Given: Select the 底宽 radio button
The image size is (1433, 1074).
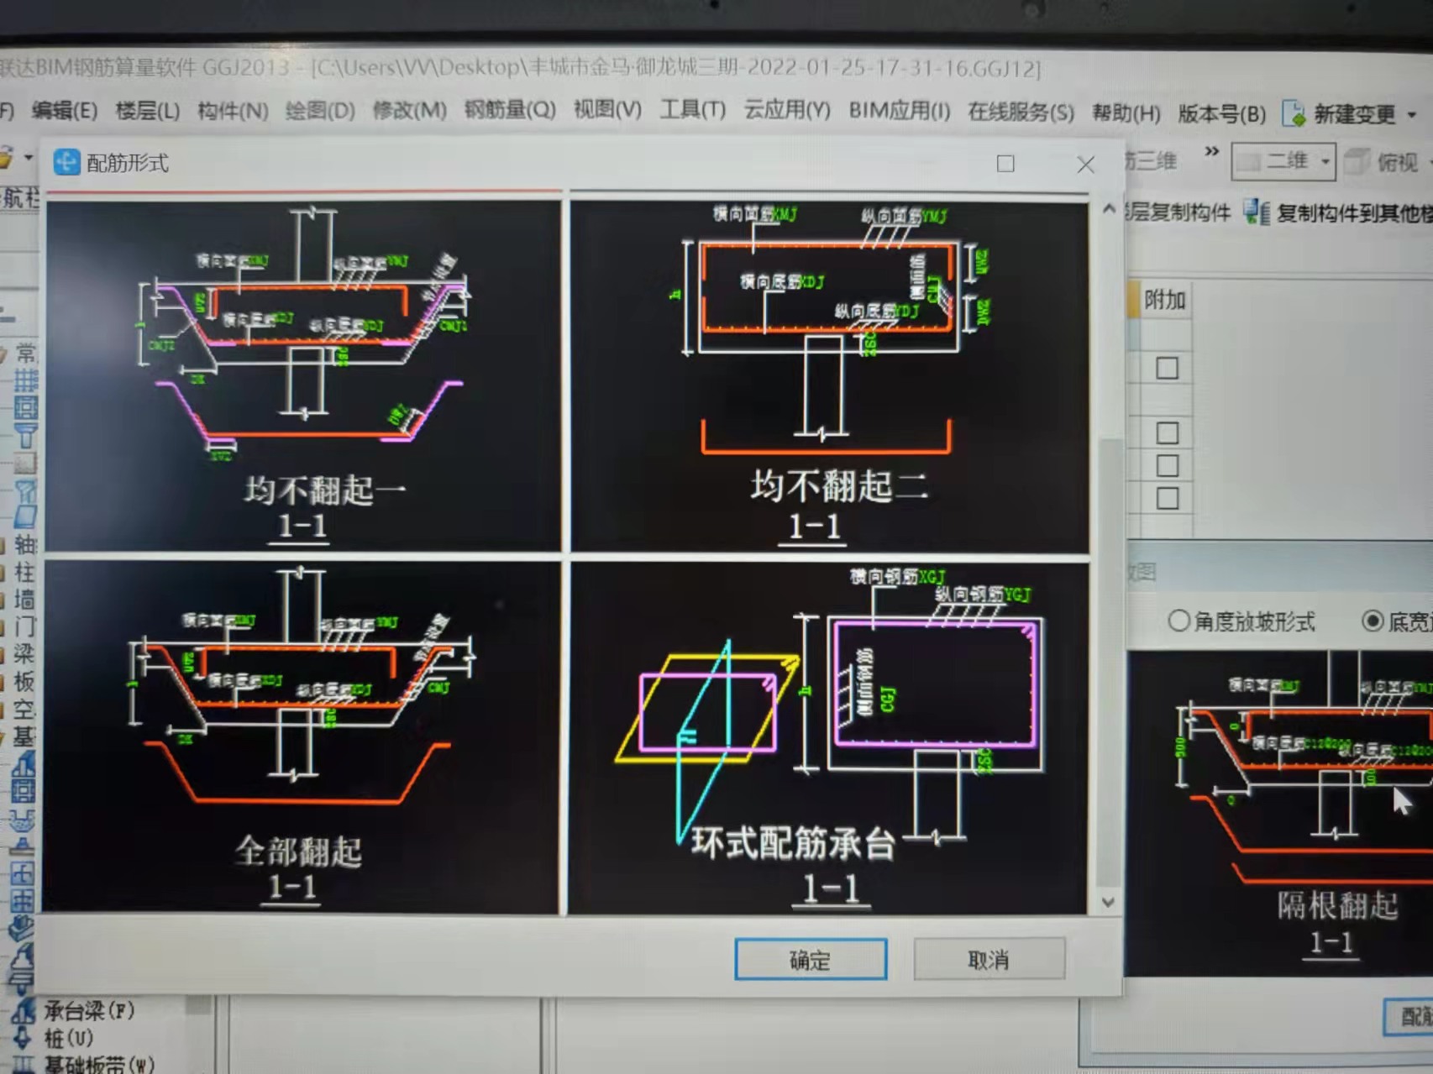Looking at the screenshot, I should pyautogui.click(x=1373, y=621).
